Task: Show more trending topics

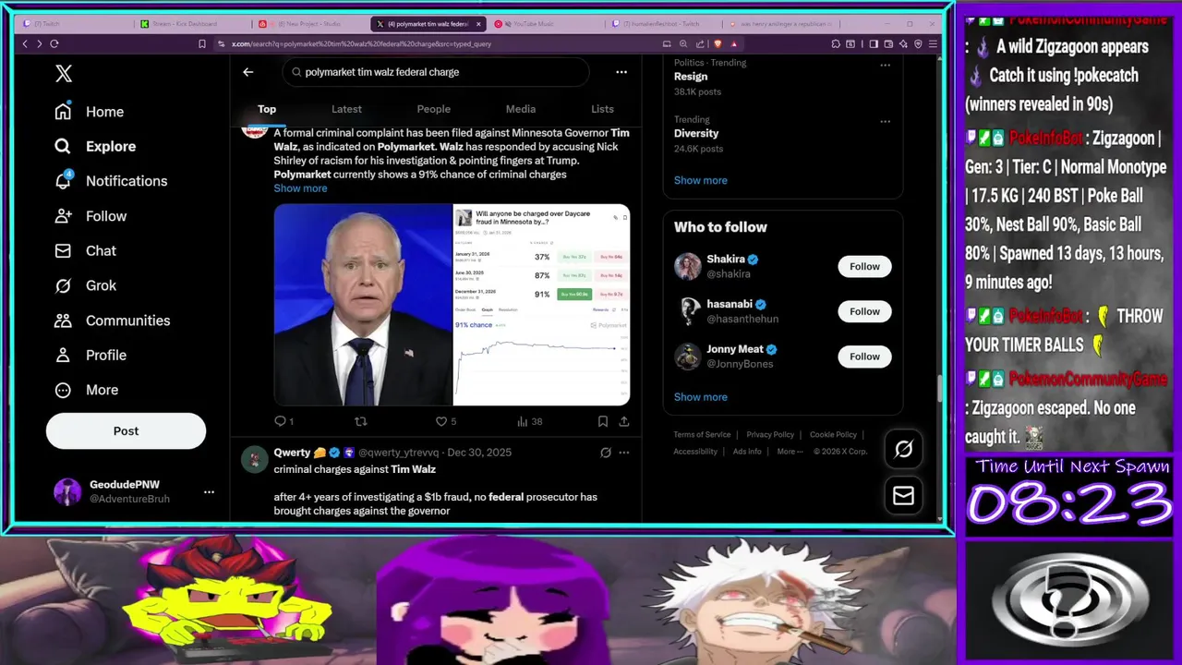Action: (700, 180)
